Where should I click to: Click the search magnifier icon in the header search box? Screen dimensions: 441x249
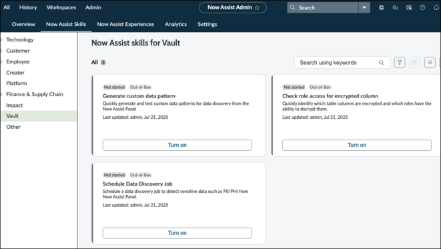tap(293, 7)
